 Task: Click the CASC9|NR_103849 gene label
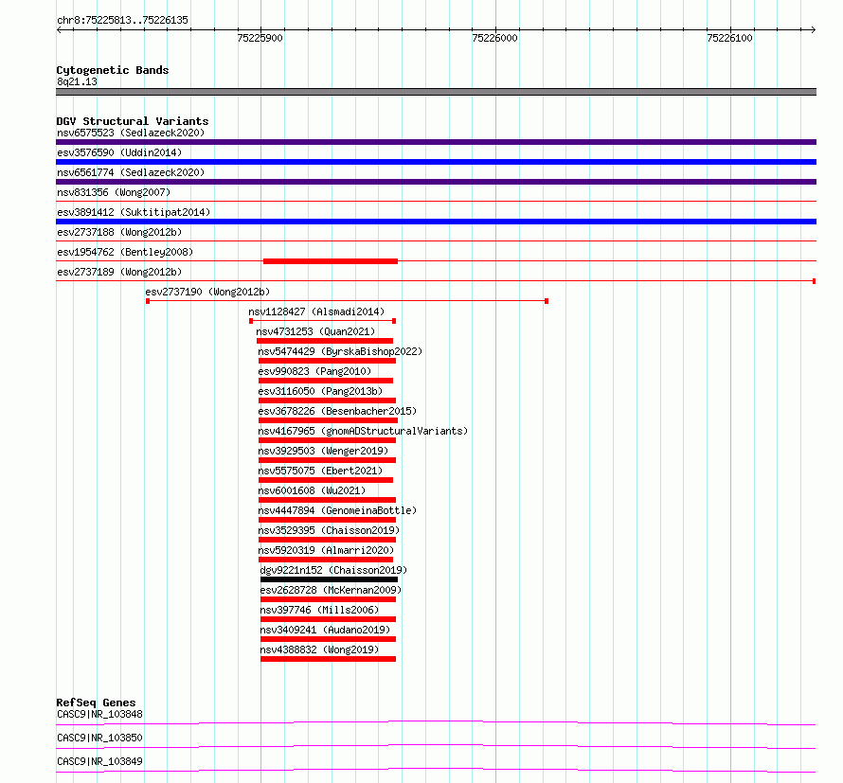point(99,761)
